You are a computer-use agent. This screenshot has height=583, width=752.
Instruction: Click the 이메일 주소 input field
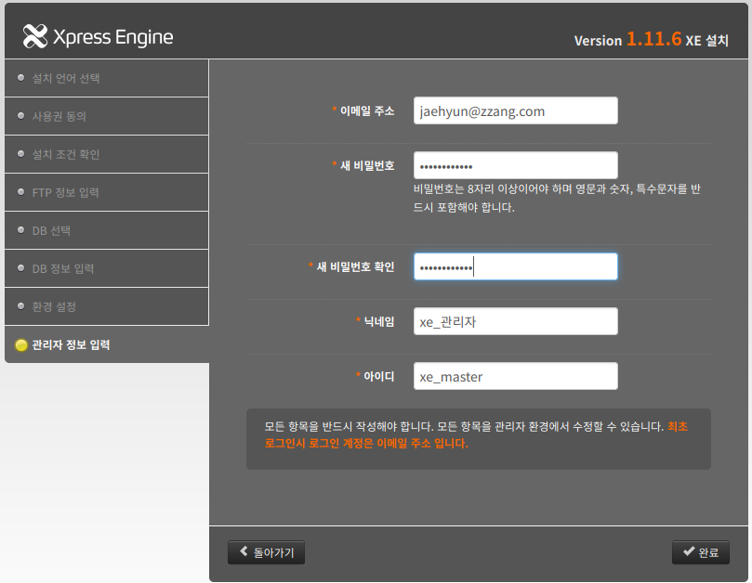tap(516, 110)
